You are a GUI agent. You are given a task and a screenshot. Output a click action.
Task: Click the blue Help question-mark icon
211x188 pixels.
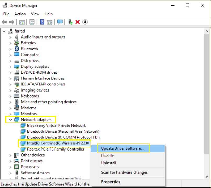coord(42,22)
